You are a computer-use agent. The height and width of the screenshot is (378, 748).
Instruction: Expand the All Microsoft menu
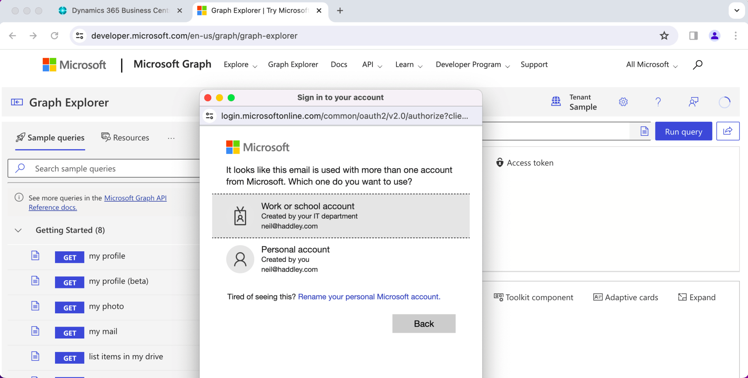651,65
